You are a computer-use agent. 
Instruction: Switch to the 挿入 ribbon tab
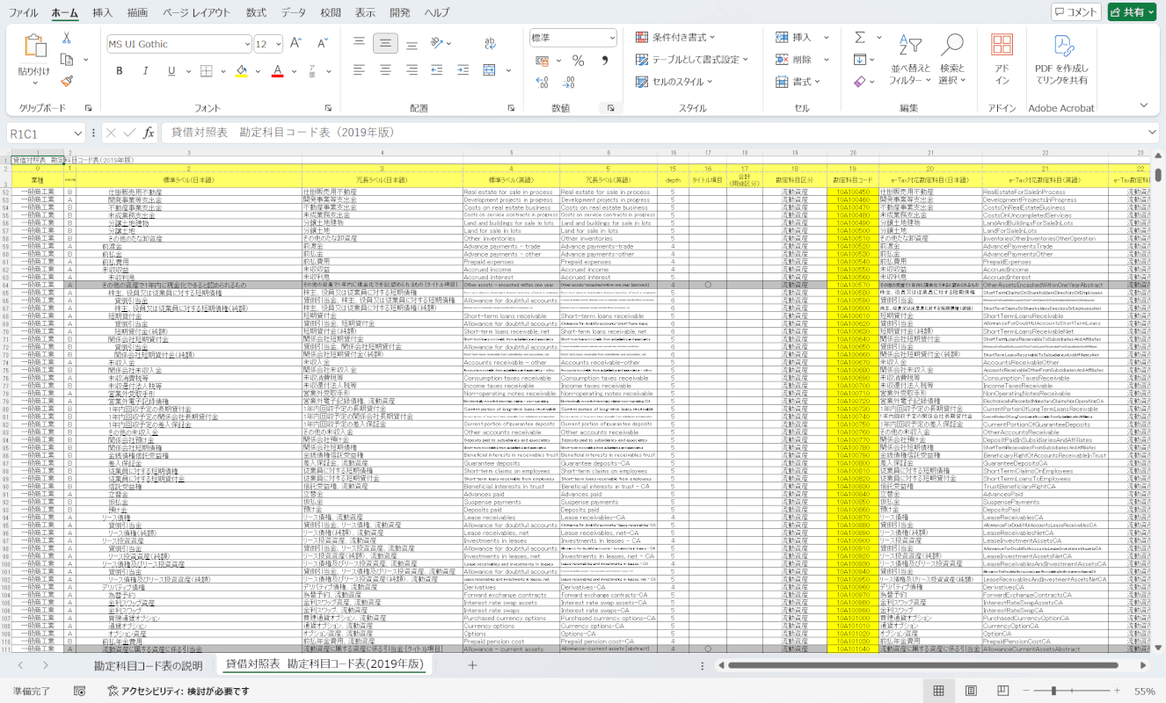102,13
